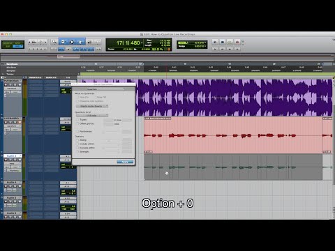Viewport: 335px width, 251px height.
Task: Select zoom preset 5
Action: coord(45,49)
